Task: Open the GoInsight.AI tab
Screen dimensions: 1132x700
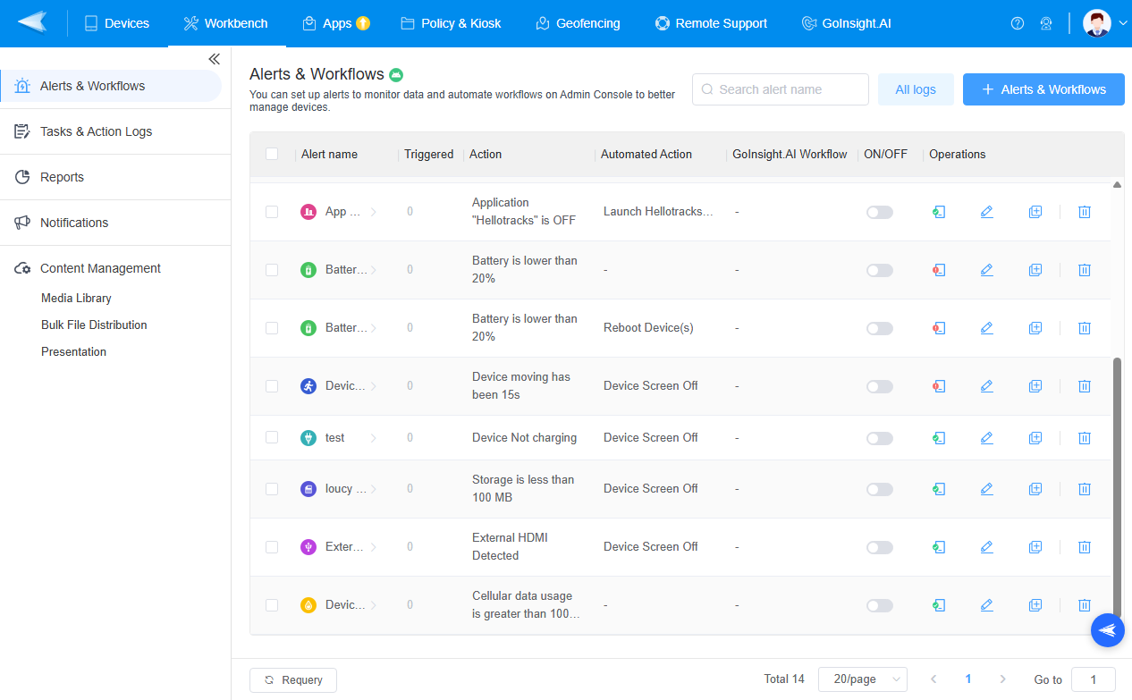Action: [x=846, y=23]
